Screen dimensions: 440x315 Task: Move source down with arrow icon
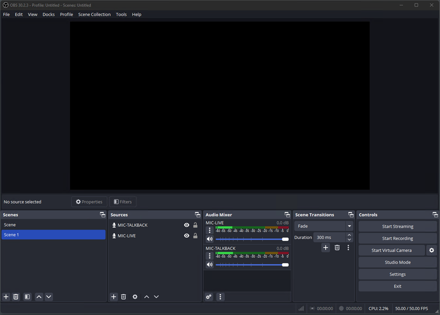click(x=156, y=297)
